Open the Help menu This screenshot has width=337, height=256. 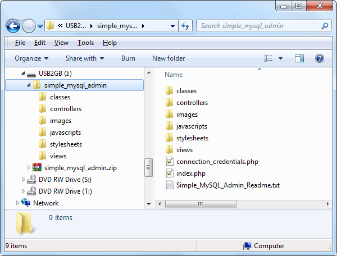click(110, 43)
